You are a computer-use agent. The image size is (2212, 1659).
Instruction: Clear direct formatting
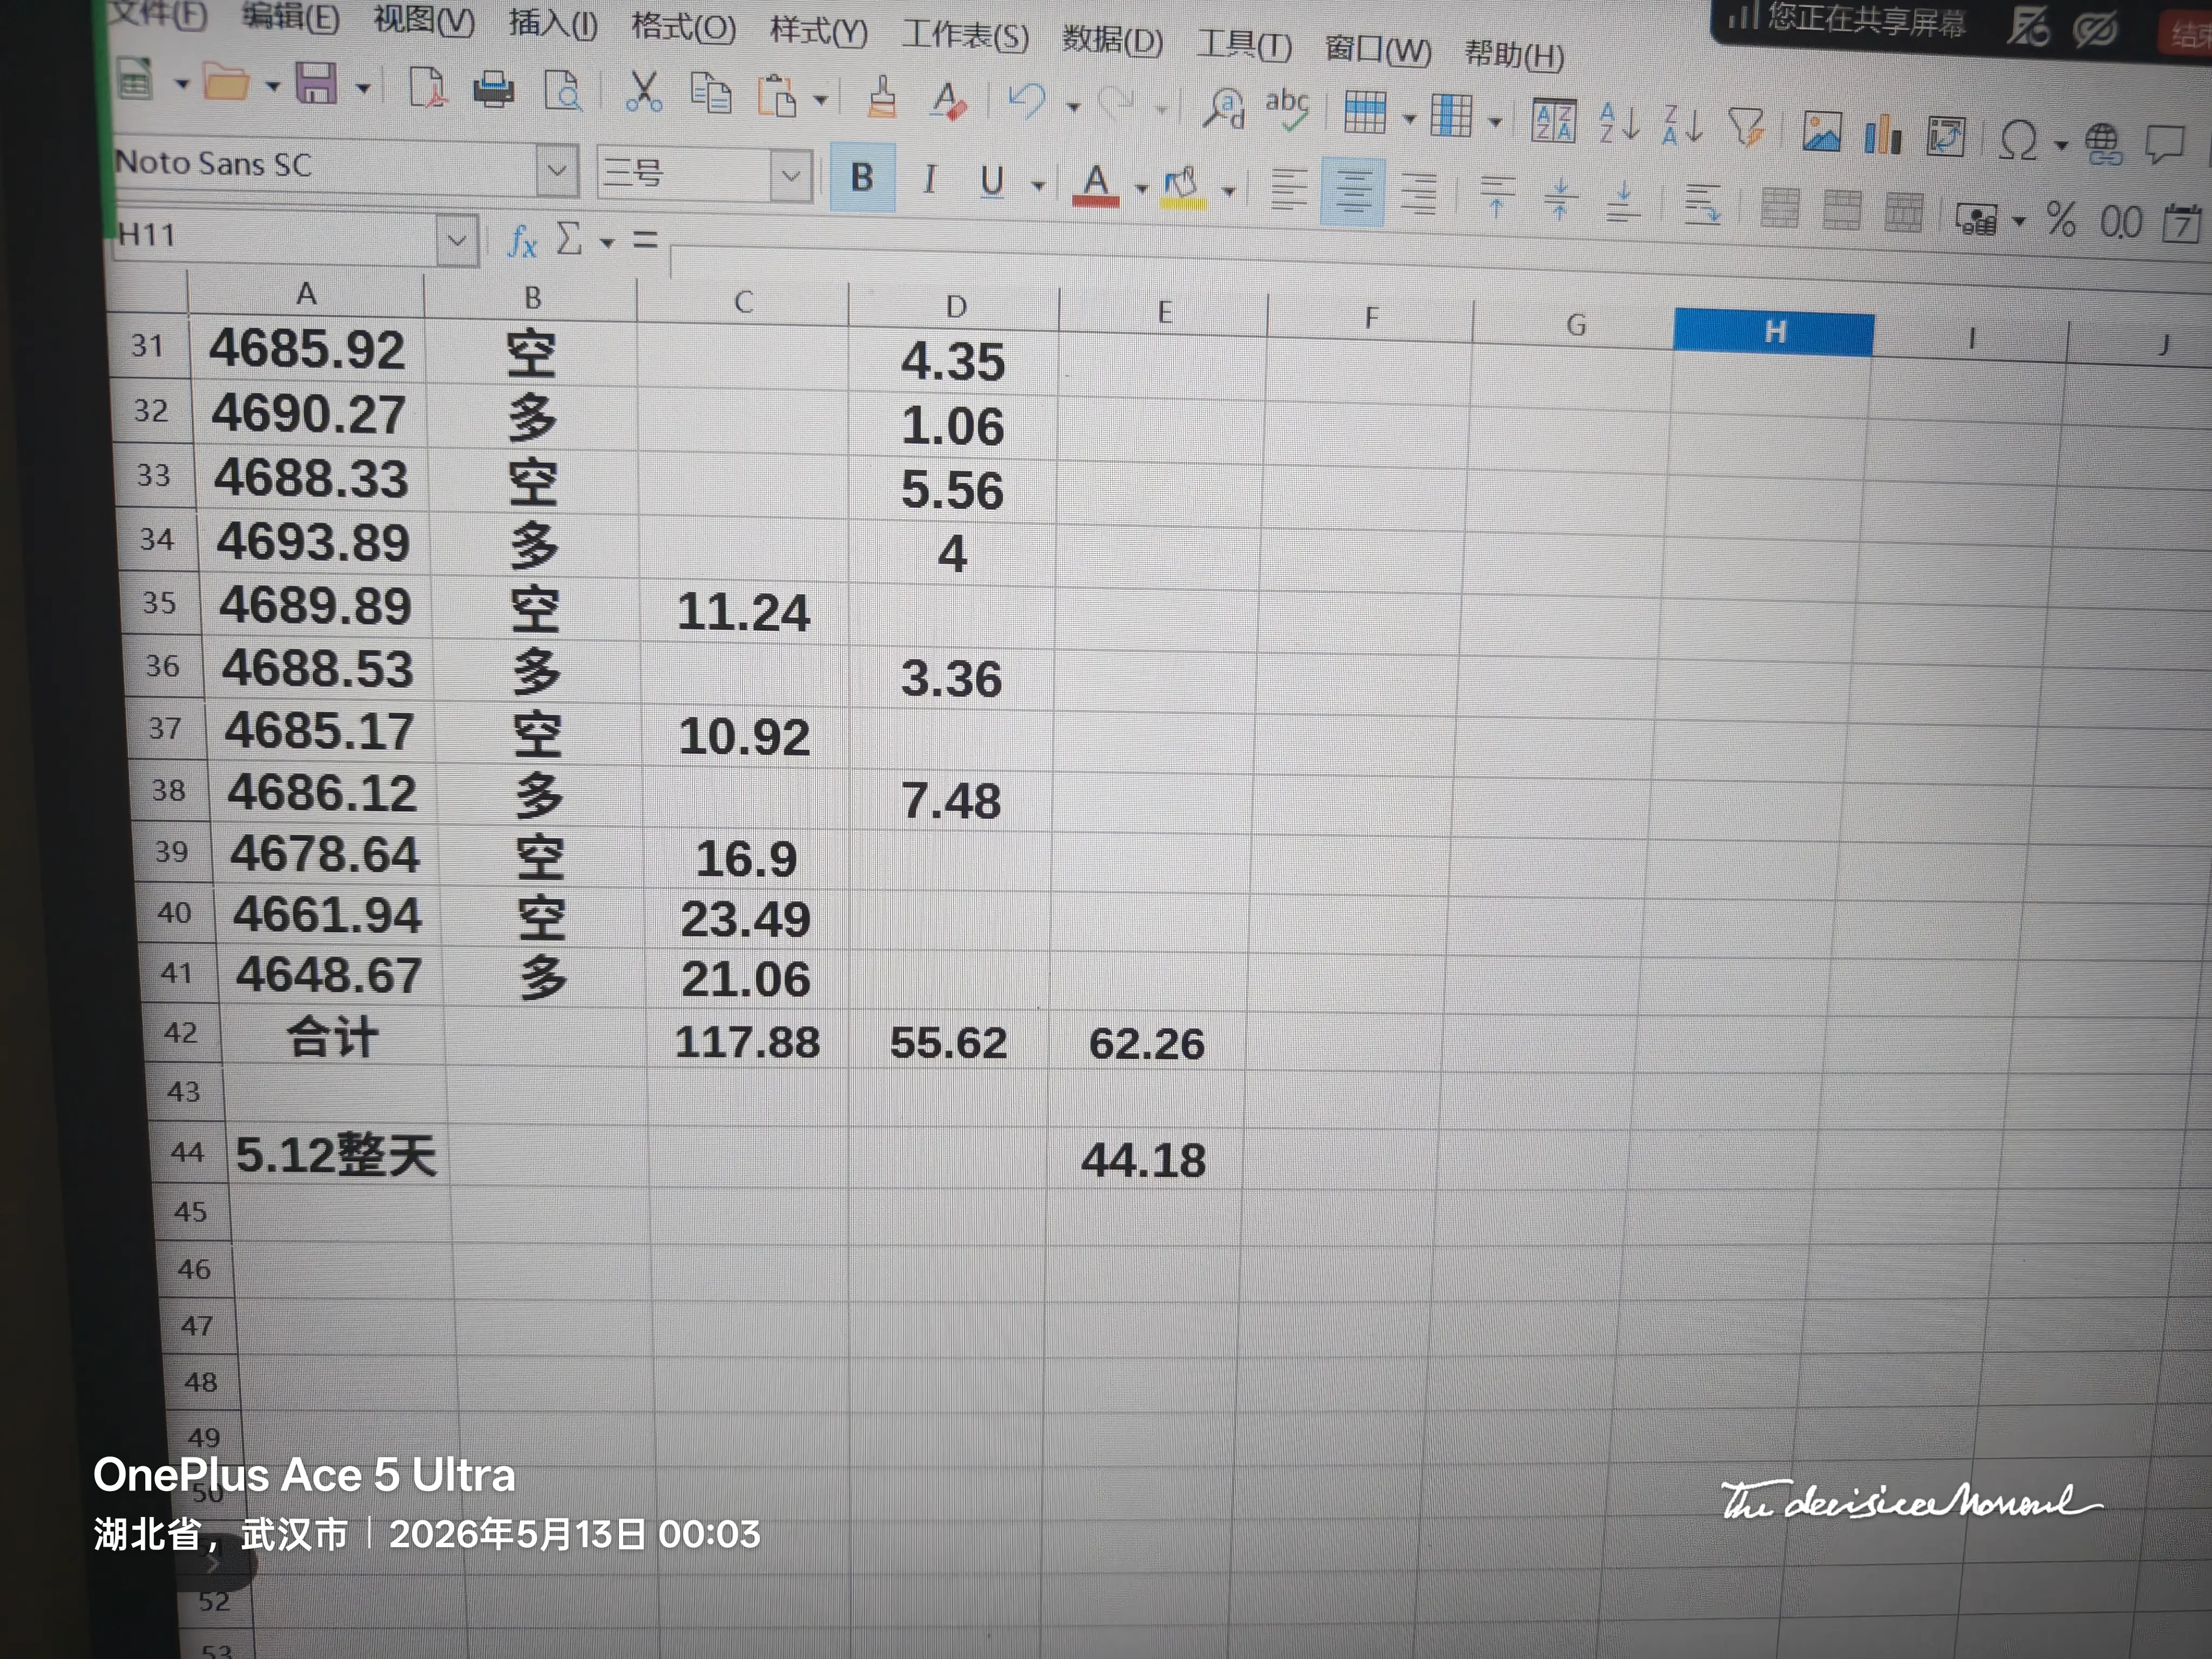[x=948, y=101]
